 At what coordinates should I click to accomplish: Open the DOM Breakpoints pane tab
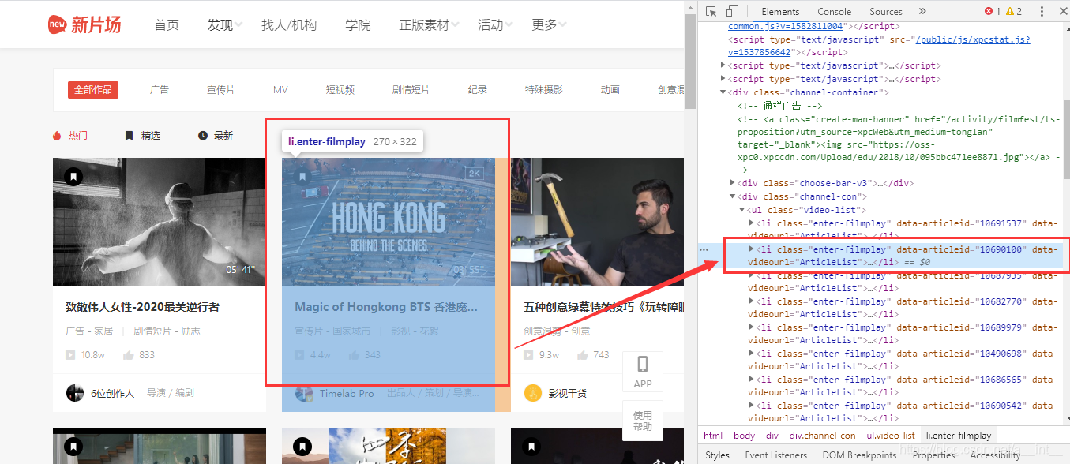click(859, 455)
